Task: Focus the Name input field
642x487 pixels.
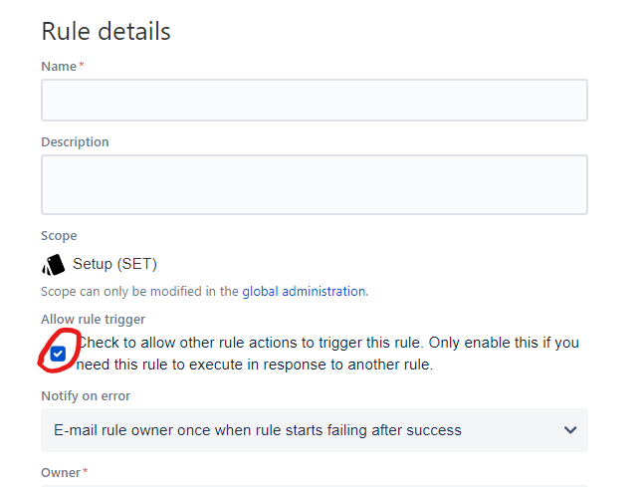Action: [314, 101]
